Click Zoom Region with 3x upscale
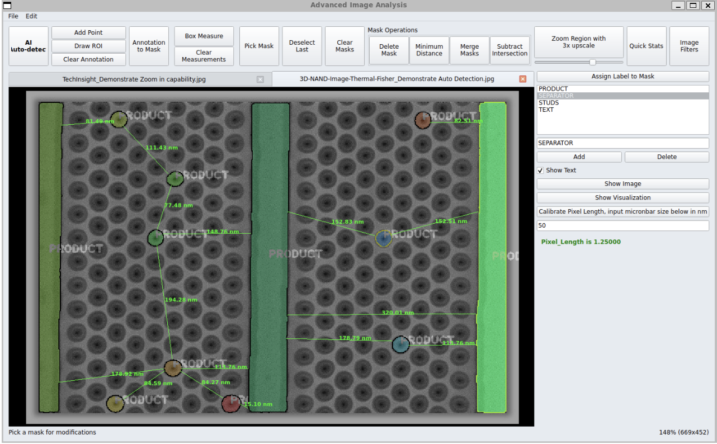The width and height of the screenshot is (717, 444). 579,42
